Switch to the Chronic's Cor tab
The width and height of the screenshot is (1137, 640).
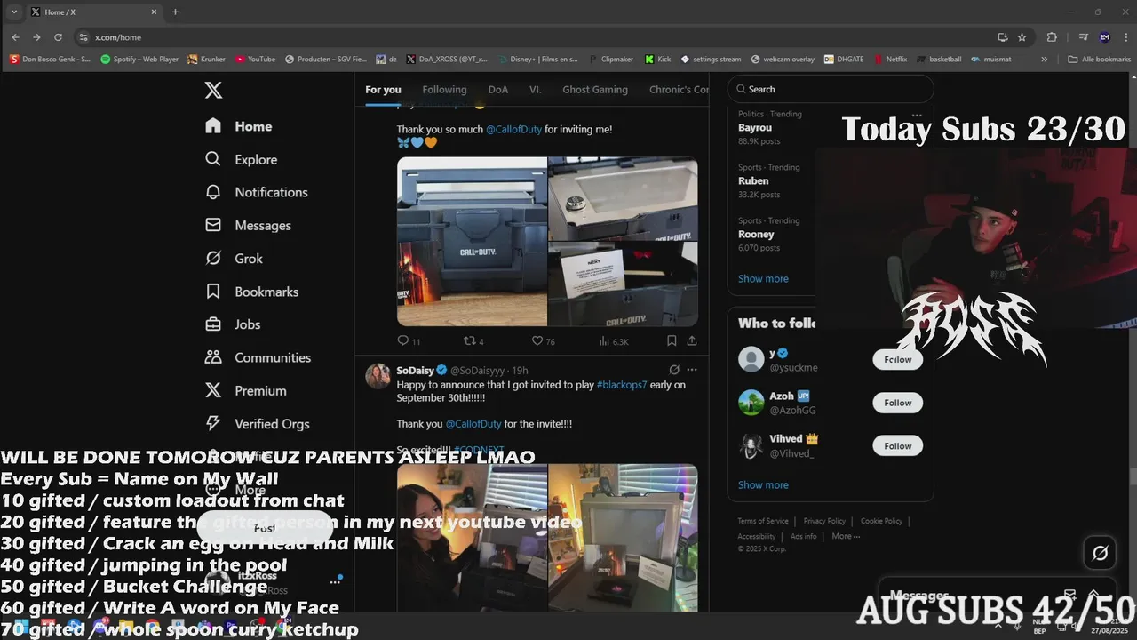click(680, 90)
